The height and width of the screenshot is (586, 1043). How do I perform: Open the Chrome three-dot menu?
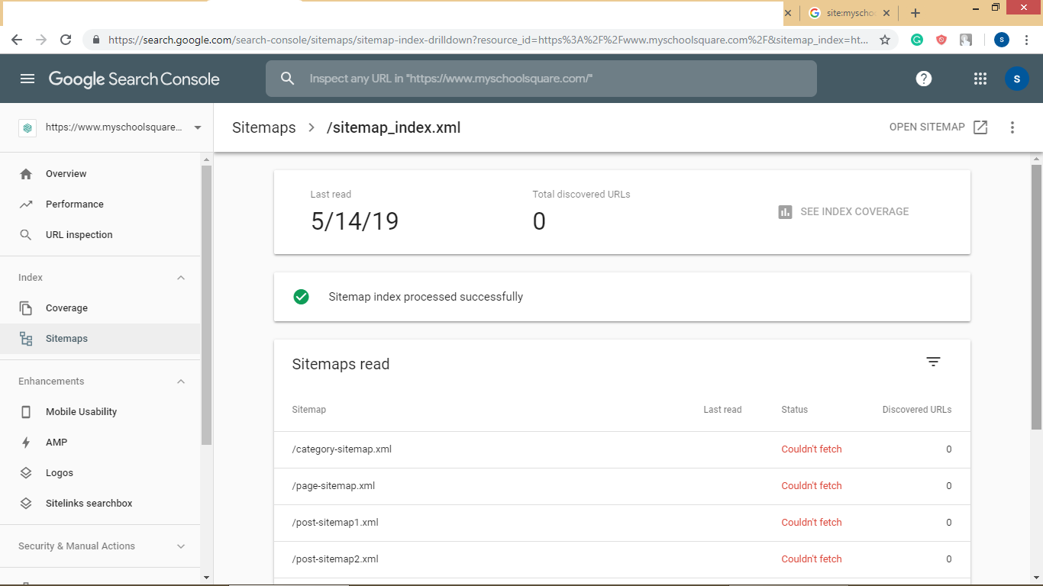pyautogui.click(x=1027, y=40)
